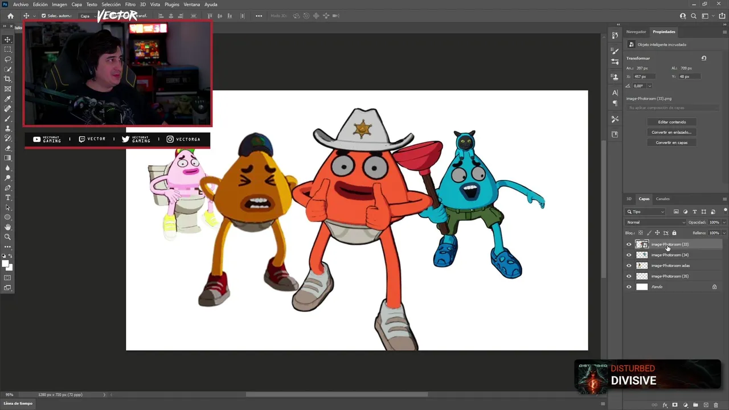Open the Brushes panel icon

pos(615,50)
